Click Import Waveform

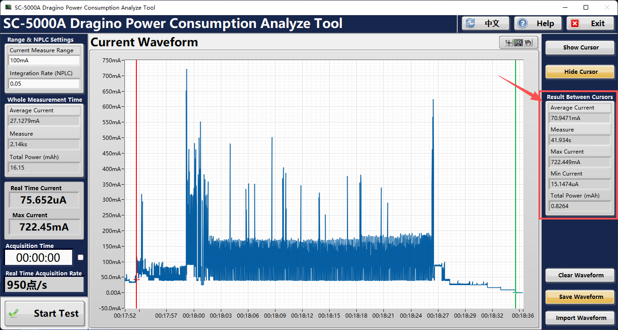click(x=579, y=318)
